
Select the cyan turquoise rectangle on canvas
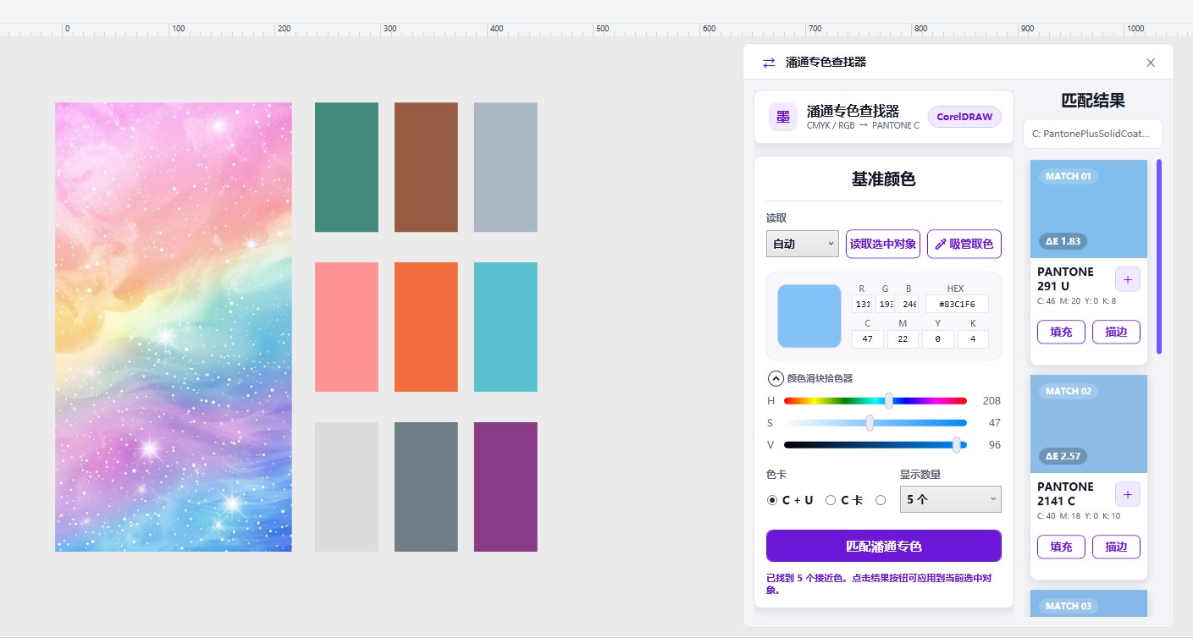tap(505, 327)
